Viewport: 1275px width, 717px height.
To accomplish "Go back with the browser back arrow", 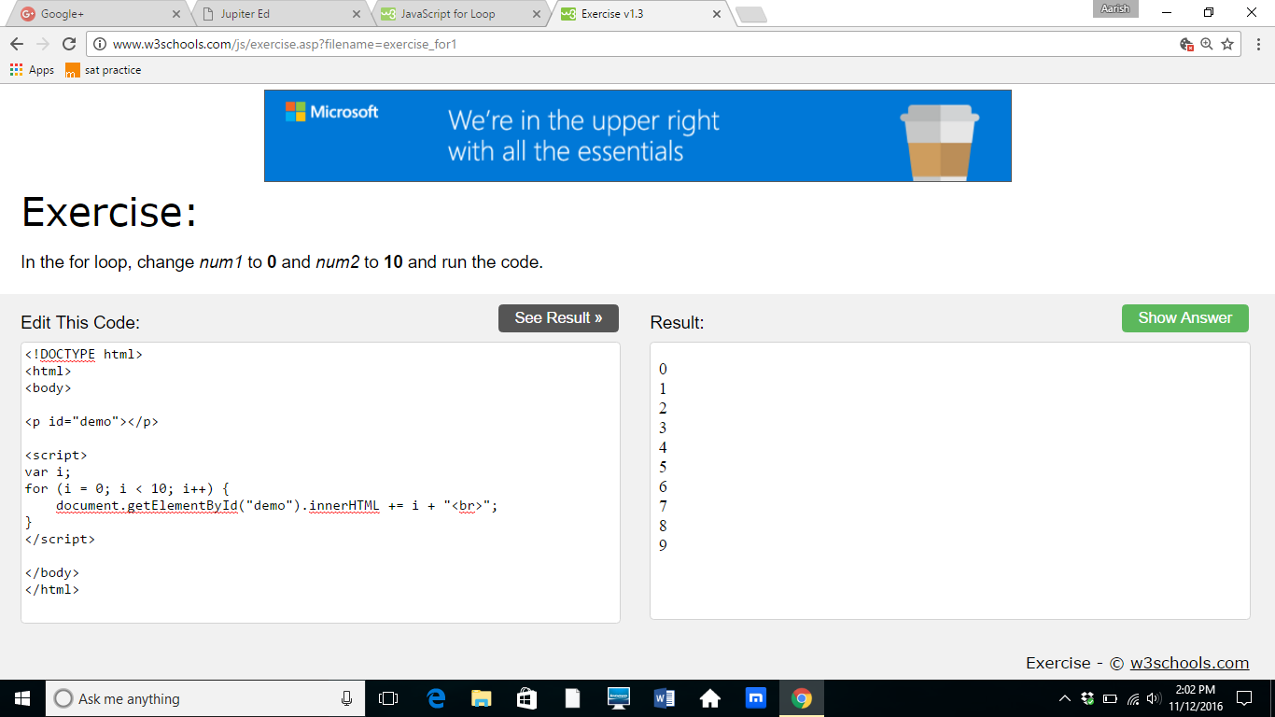I will [17, 44].
